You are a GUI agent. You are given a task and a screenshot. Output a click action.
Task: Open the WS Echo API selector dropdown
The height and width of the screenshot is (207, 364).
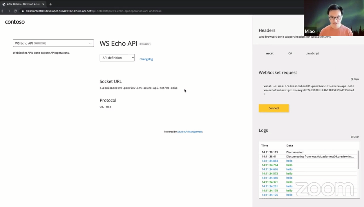(x=53, y=43)
